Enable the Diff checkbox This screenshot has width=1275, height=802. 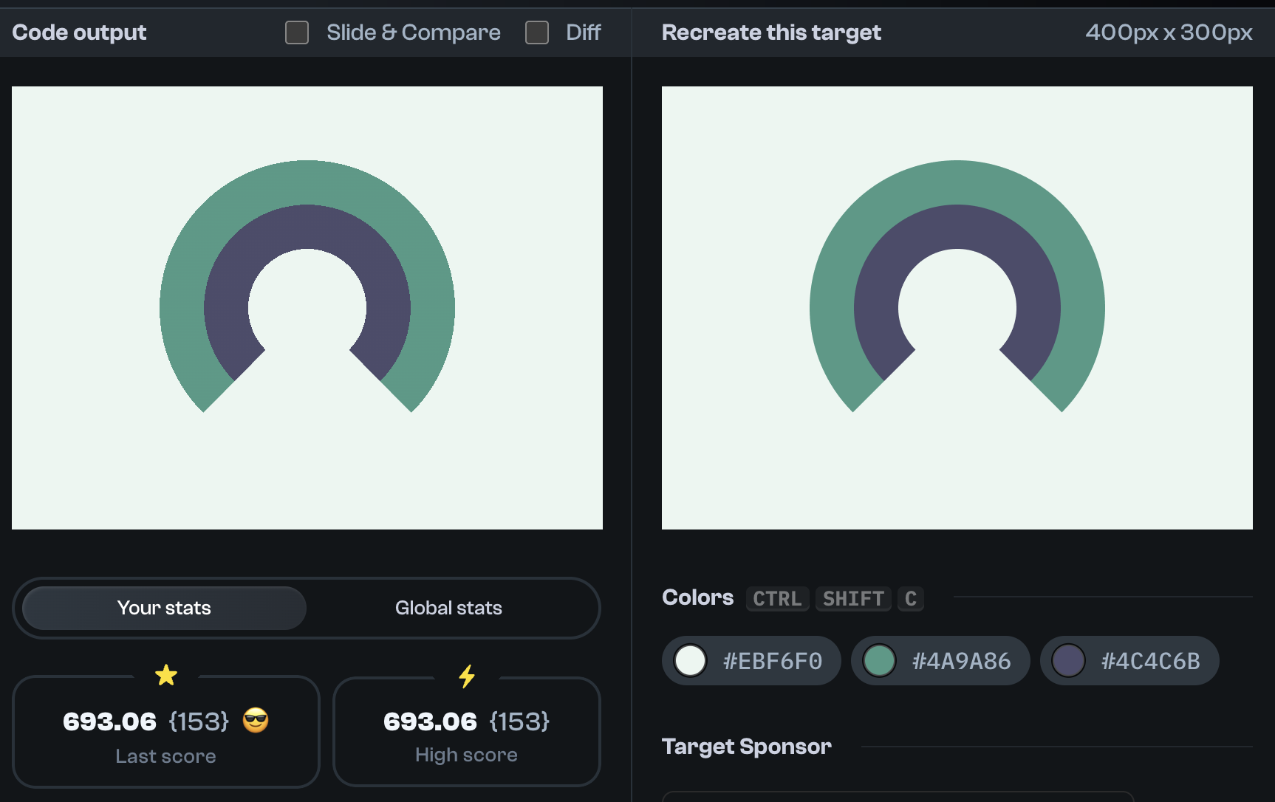[x=537, y=32]
